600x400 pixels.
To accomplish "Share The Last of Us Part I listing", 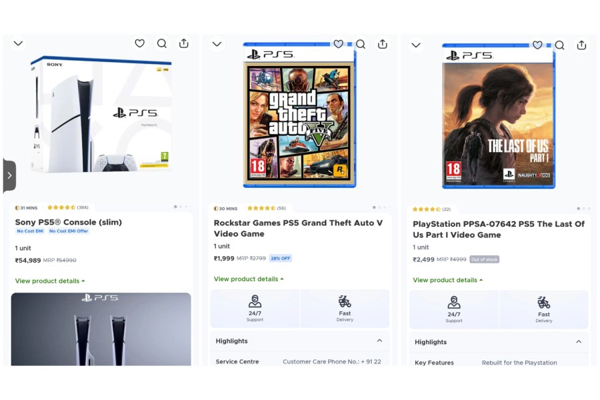I will 581,45.
